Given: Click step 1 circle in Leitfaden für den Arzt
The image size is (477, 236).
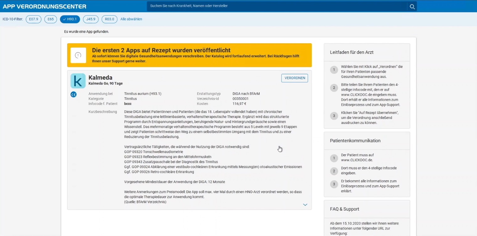Looking at the screenshot, I should pyautogui.click(x=334, y=69).
